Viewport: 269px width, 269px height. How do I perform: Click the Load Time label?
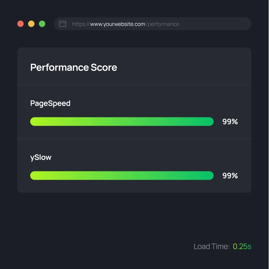click(211, 247)
